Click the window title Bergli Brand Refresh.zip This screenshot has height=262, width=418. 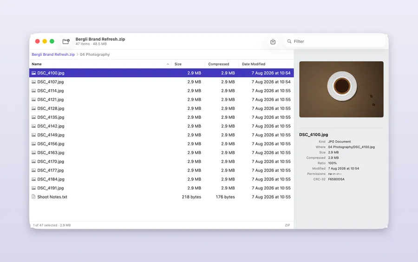point(100,39)
